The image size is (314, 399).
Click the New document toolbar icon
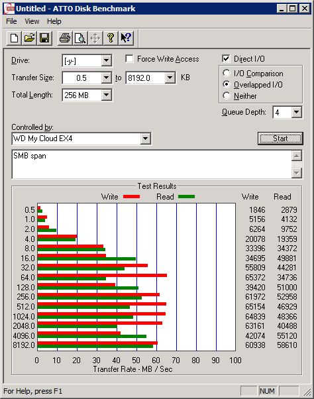click(14, 38)
